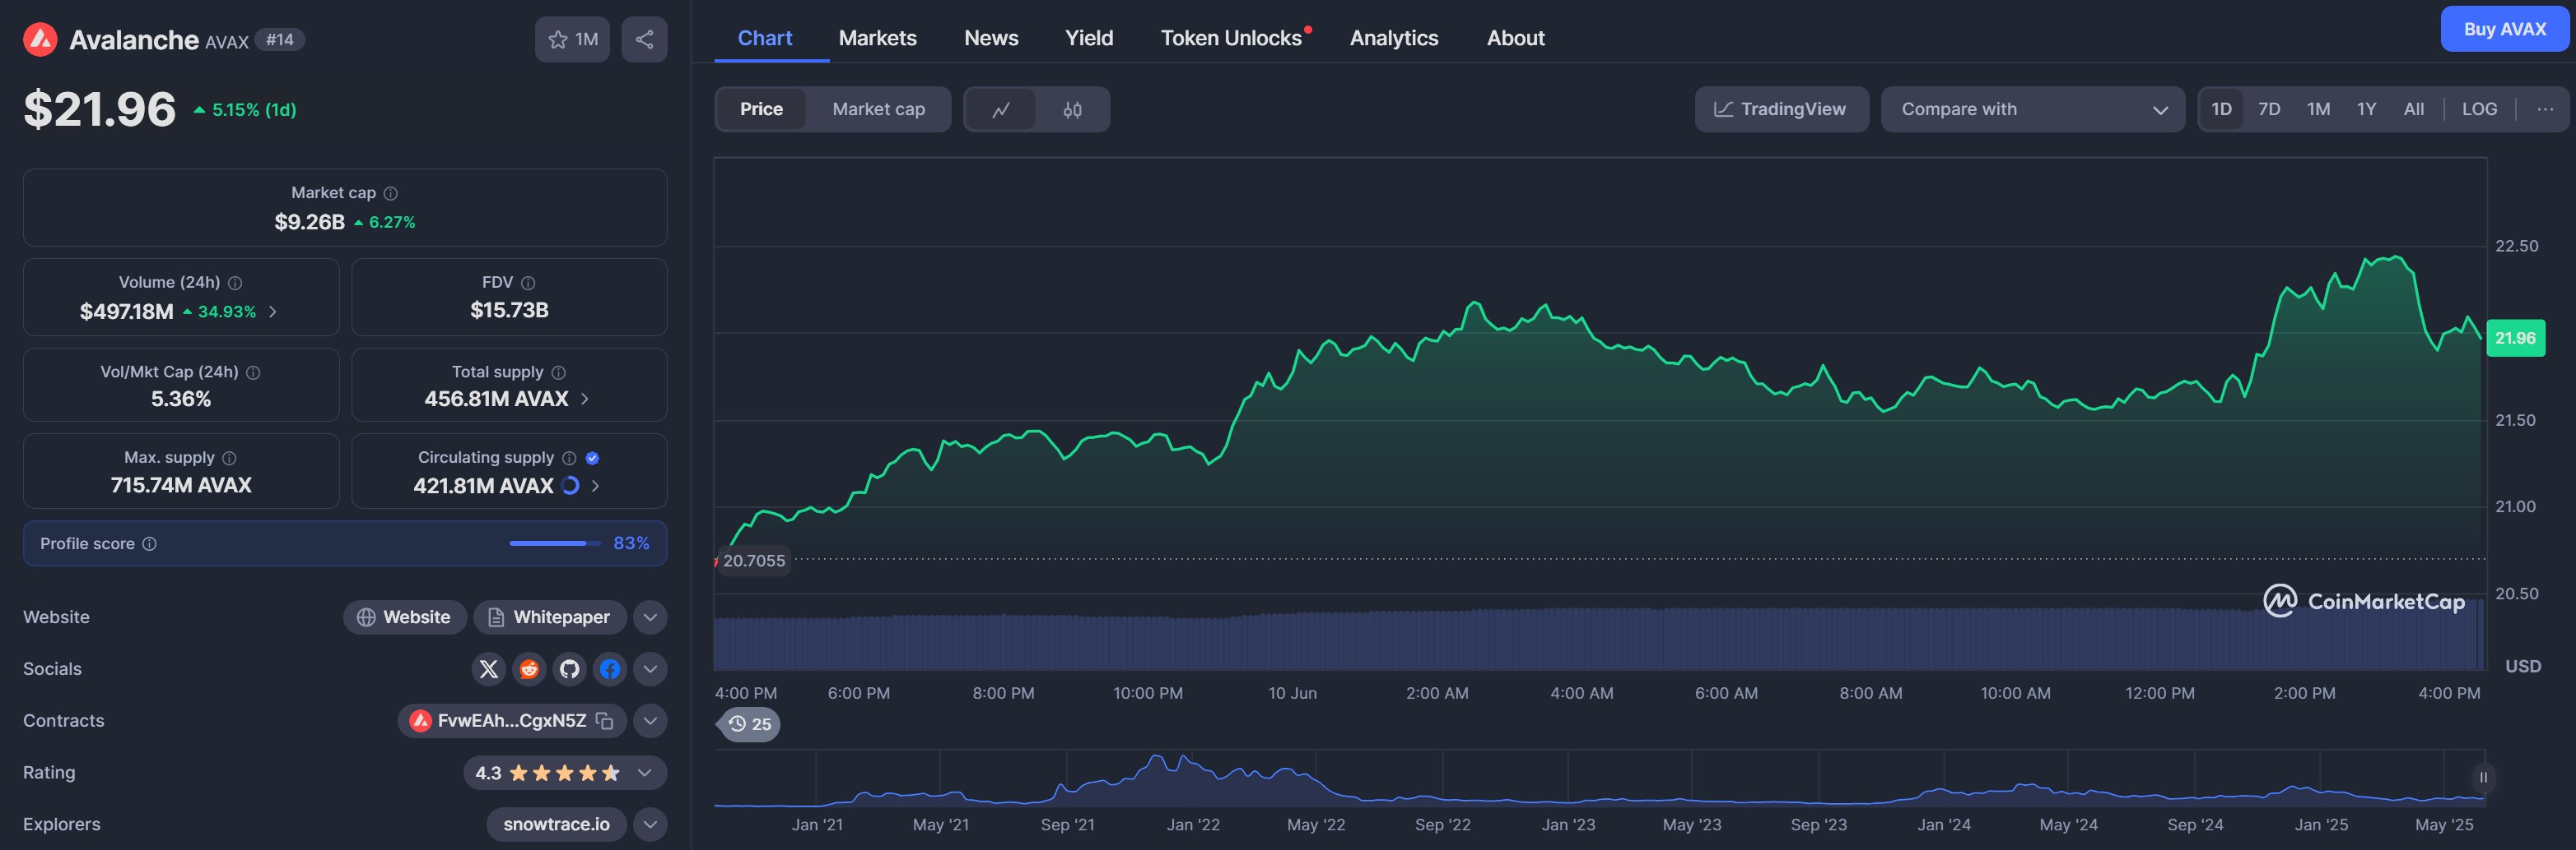
Task: Open the TradingView chart button
Action: (1781, 110)
